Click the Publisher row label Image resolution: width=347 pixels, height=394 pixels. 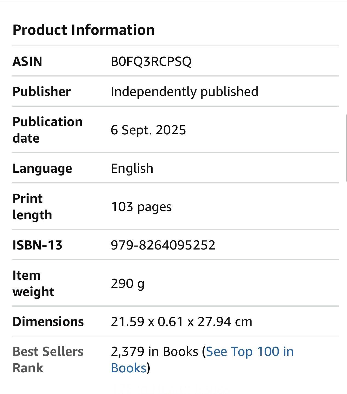click(x=42, y=92)
